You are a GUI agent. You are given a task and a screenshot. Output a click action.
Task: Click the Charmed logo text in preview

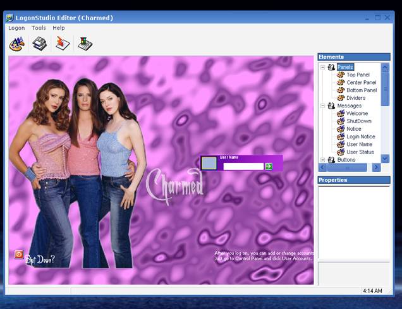175,186
